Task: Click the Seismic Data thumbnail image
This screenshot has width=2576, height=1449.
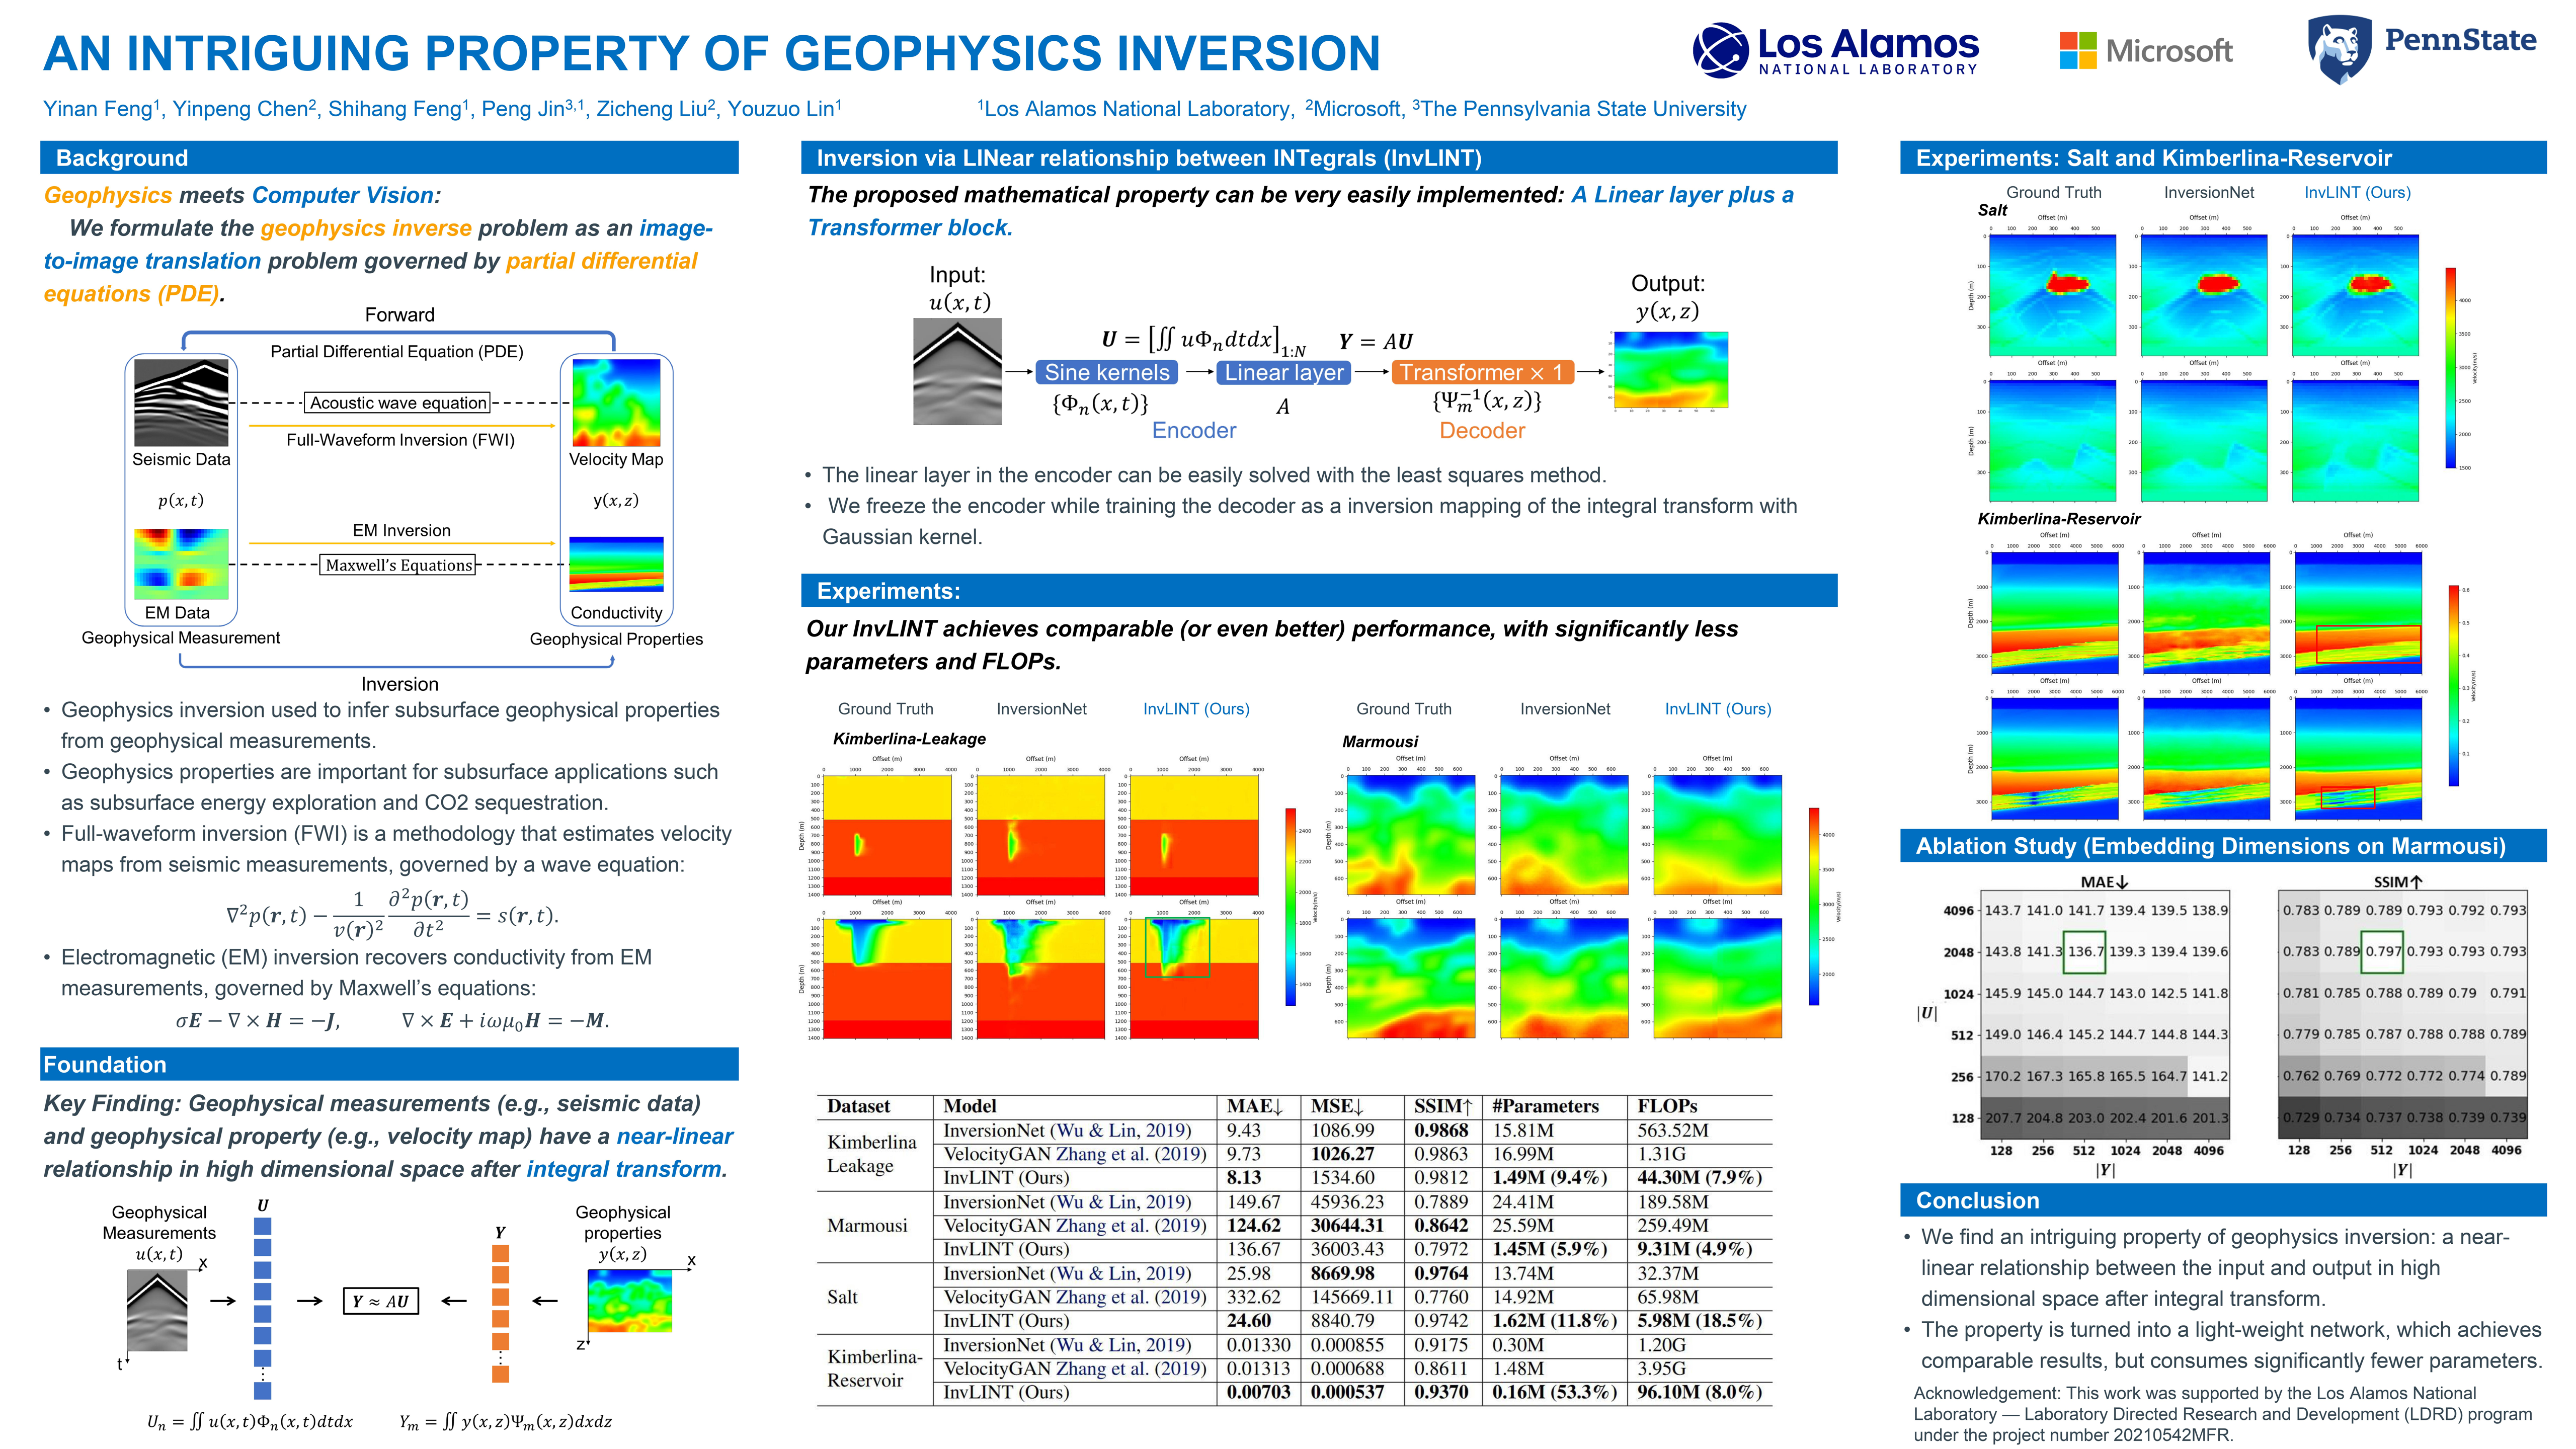Action: (x=181, y=402)
